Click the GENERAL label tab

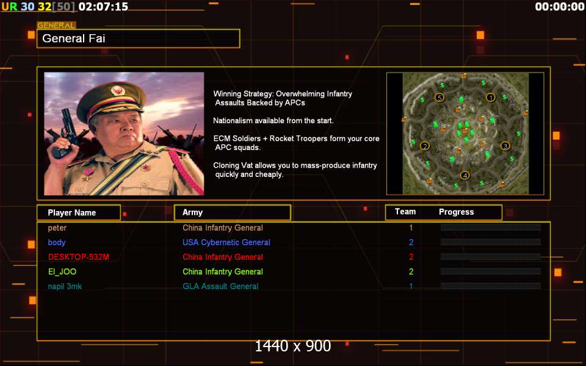(56, 26)
